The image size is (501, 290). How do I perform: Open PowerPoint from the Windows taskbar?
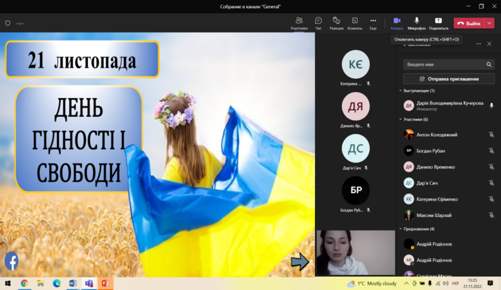[105, 283]
